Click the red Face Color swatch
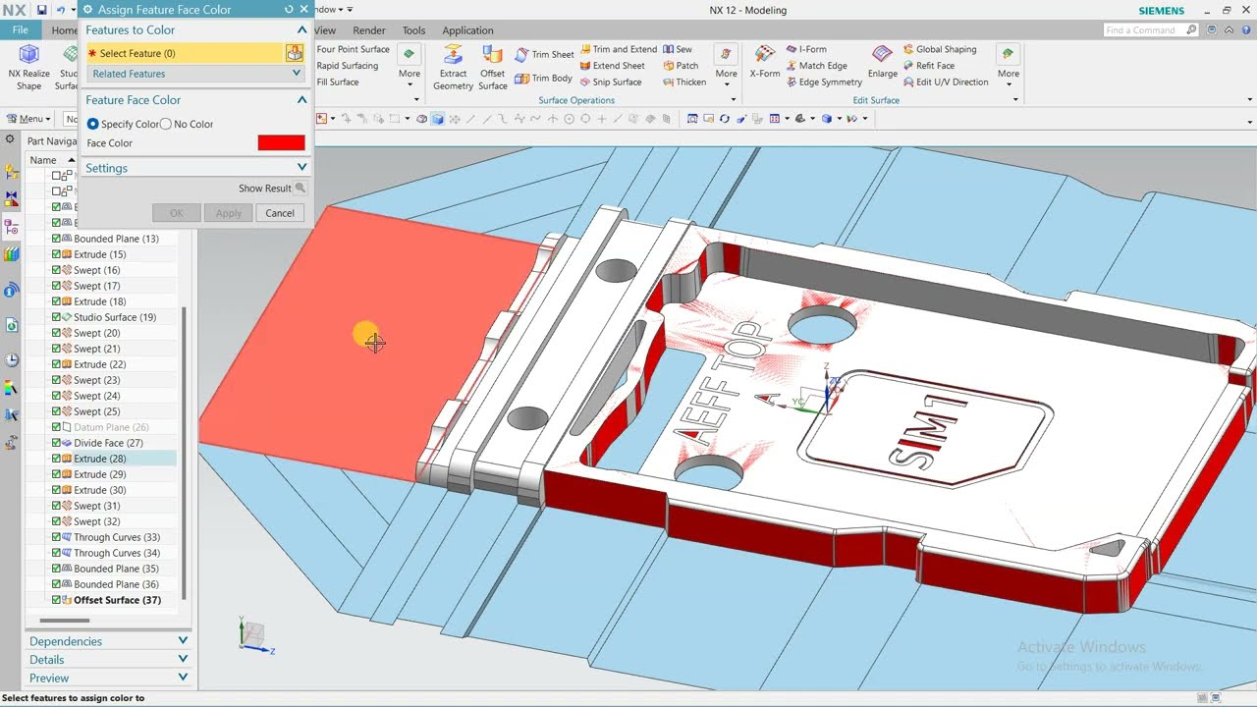The width and height of the screenshot is (1257, 707). (281, 142)
